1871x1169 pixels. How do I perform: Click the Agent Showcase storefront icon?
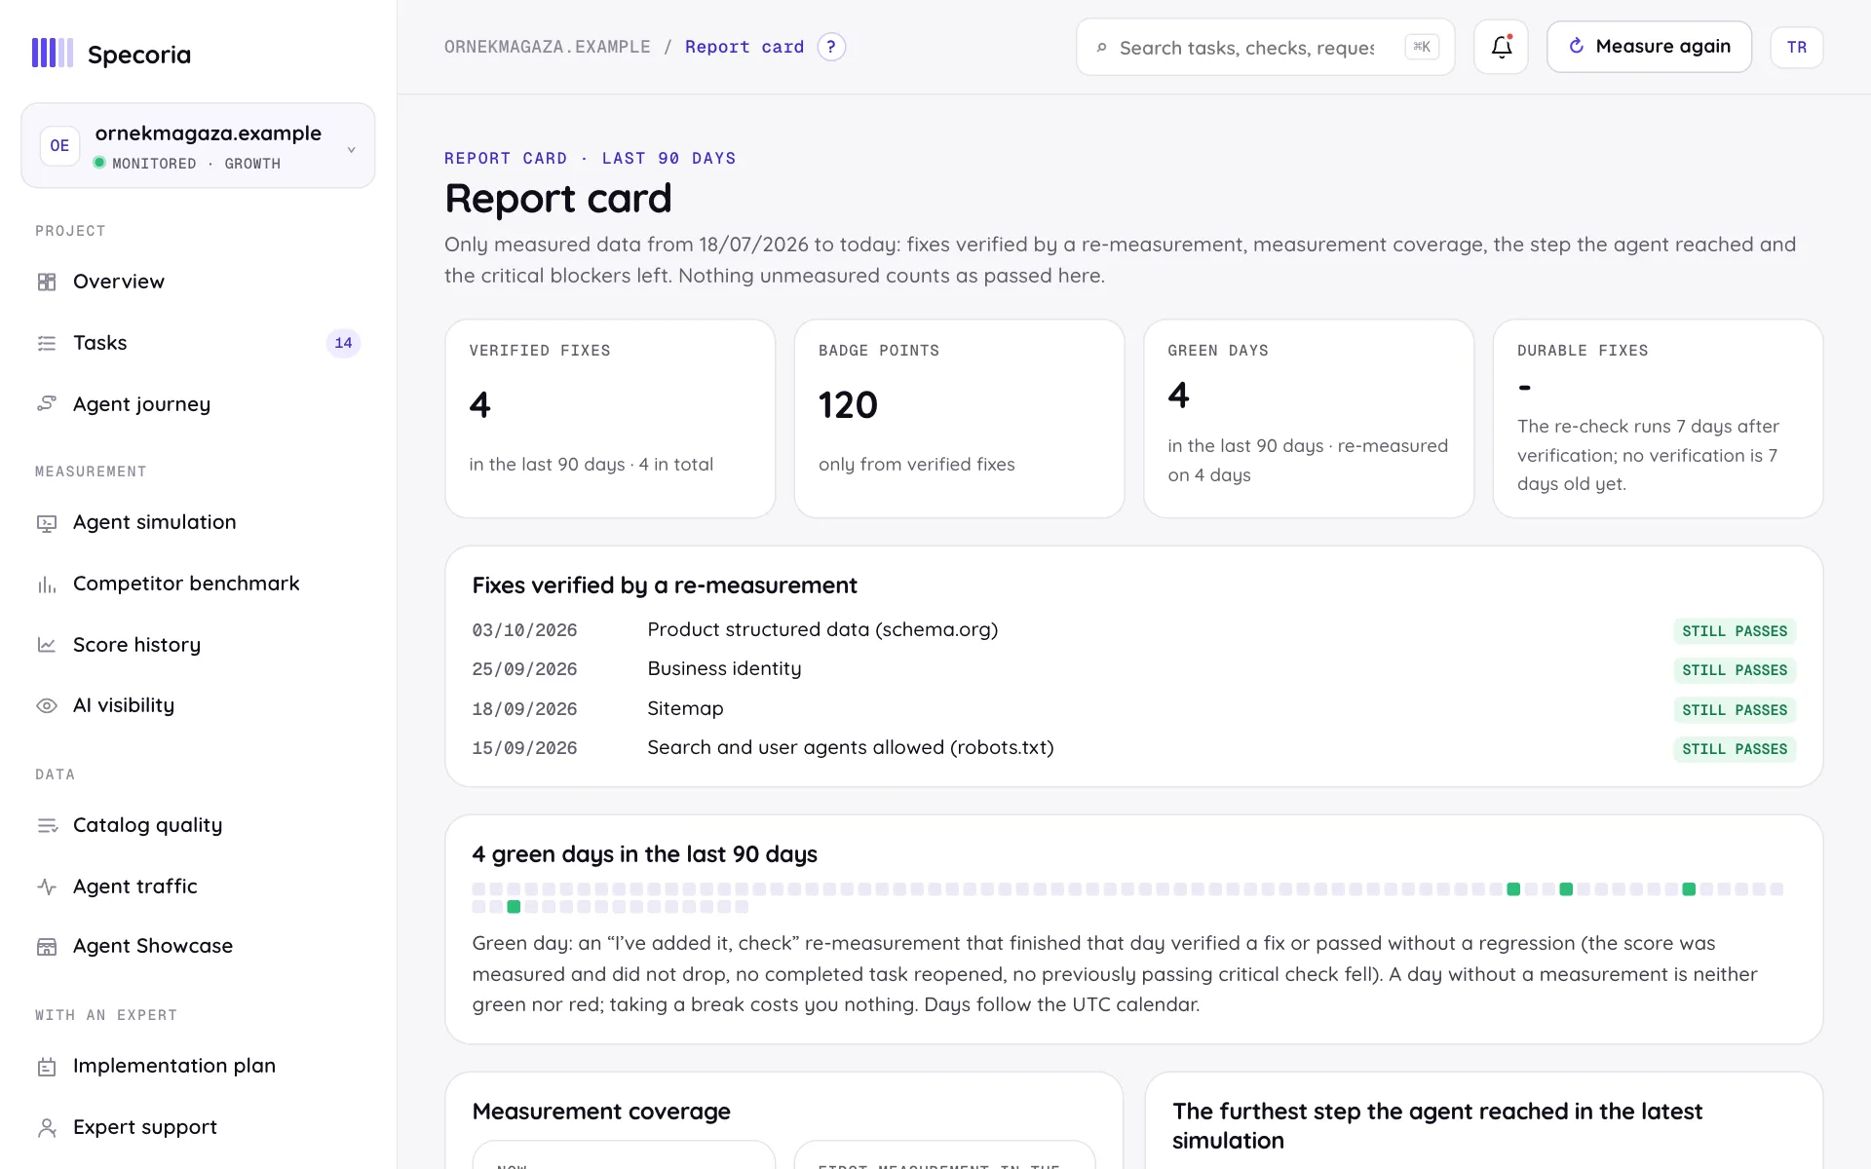pyautogui.click(x=47, y=947)
